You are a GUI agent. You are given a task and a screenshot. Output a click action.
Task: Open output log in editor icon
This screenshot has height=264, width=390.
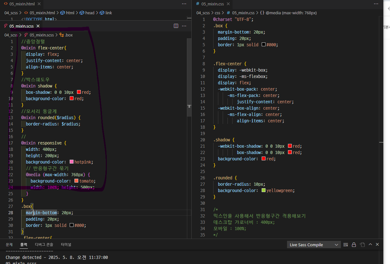point(362,245)
